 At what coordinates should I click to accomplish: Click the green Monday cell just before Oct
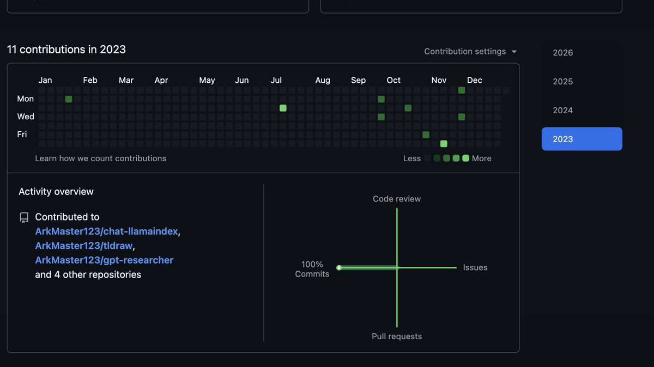pos(381,99)
